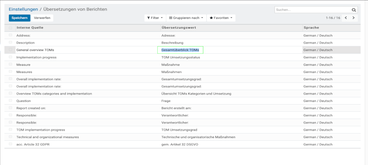The width and height of the screenshot is (368, 165).
Task: Go to previous page arrow
Action: [x=345, y=18]
